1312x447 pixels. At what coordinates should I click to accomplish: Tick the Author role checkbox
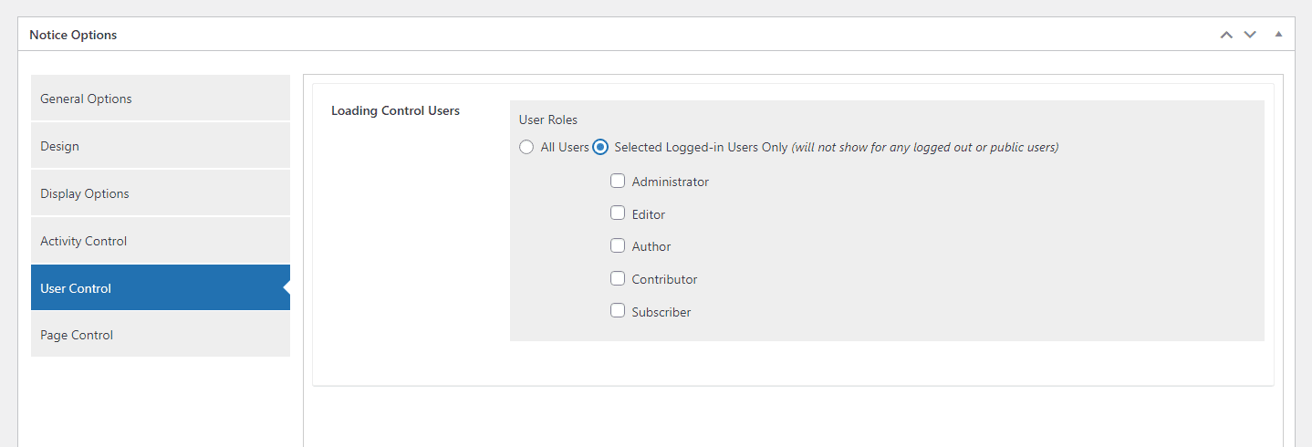[618, 245]
